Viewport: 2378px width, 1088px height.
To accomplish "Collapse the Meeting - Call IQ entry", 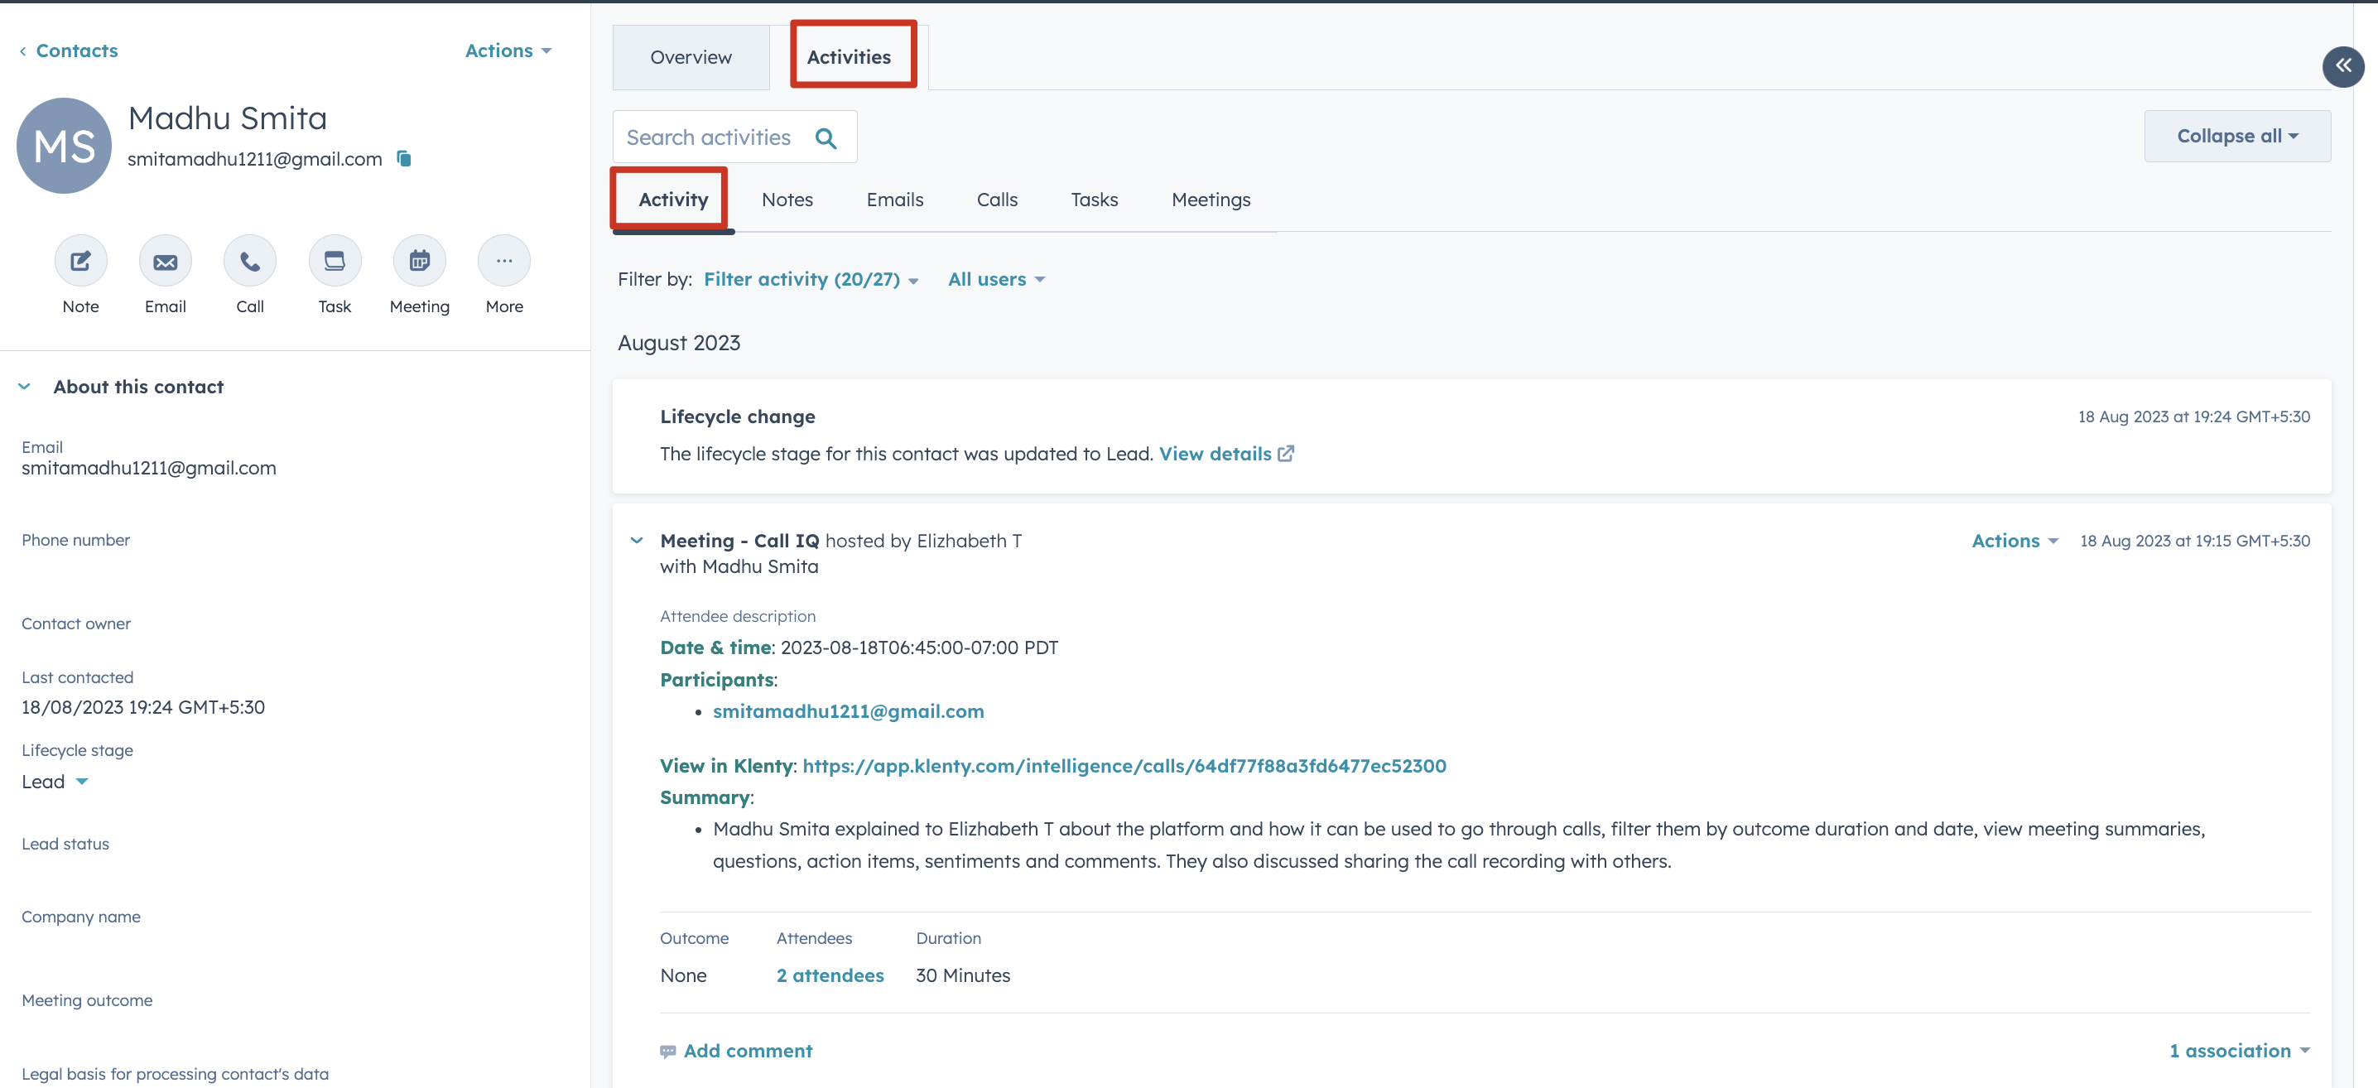I will click(636, 541).
